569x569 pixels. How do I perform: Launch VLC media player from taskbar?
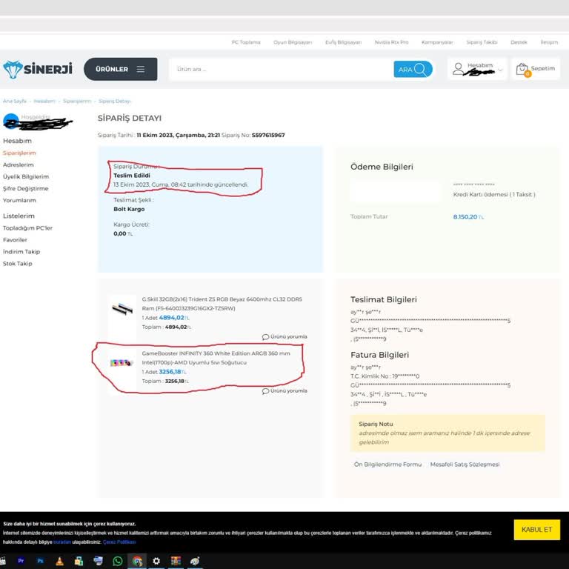(59, 562)
